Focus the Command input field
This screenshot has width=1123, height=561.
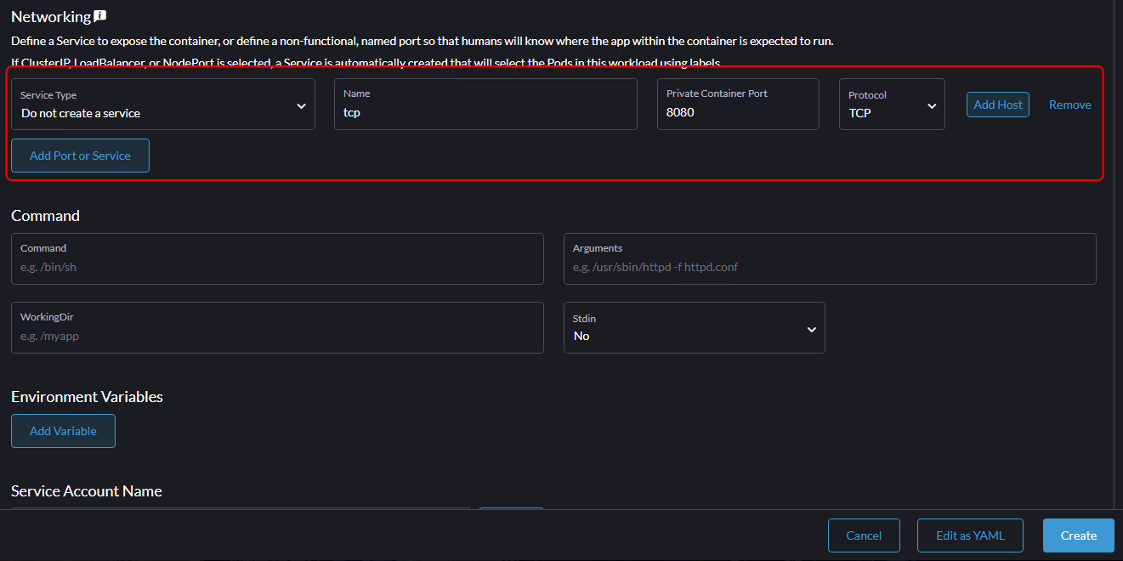(277, 267)
